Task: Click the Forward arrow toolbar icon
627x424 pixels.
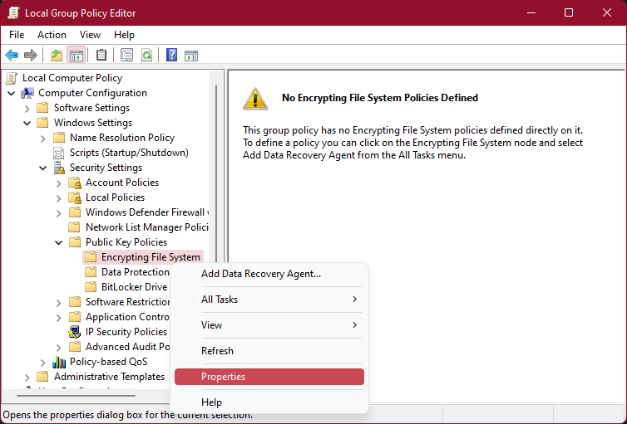Action: 31,55
